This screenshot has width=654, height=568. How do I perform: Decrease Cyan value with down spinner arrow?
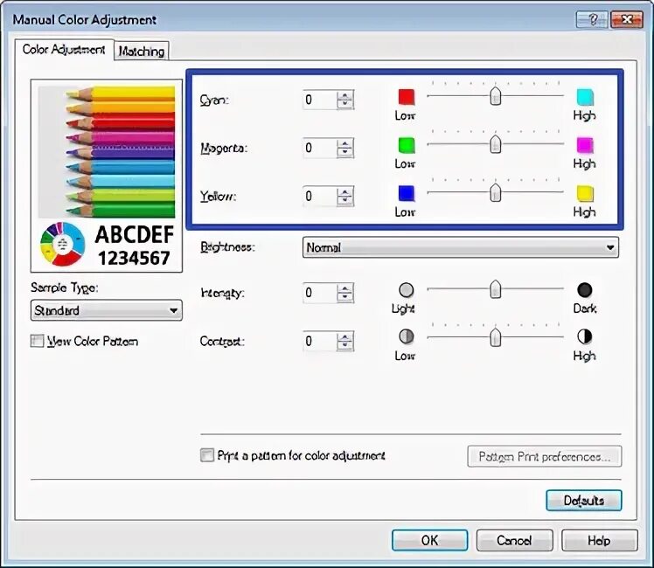point(345,104)
